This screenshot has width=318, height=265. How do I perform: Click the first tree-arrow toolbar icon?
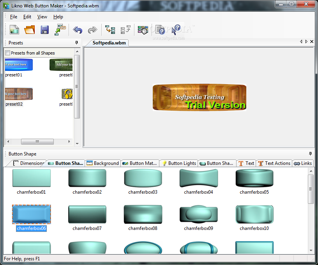[x=110, y=30]
